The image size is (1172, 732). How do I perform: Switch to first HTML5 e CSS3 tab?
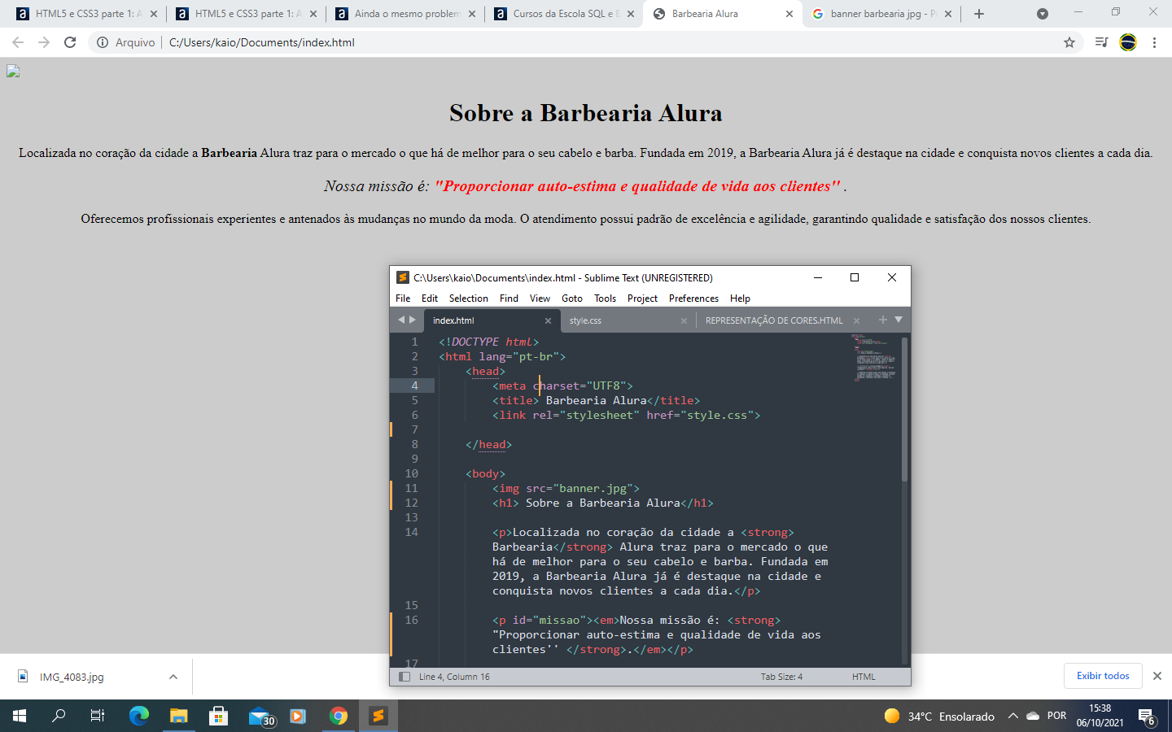click(89, 14)
